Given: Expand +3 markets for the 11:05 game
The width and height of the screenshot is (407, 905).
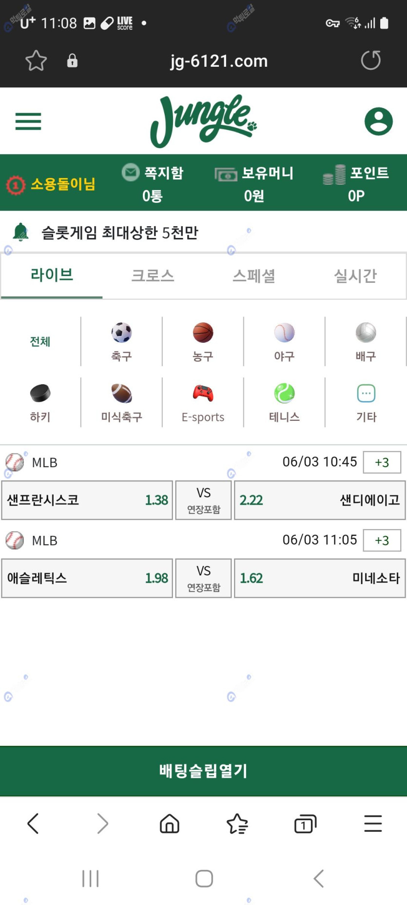Looking at the screenshot, I should click(382, 540).
